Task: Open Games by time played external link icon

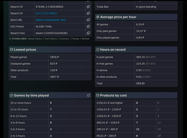Action: click(89, 95)
